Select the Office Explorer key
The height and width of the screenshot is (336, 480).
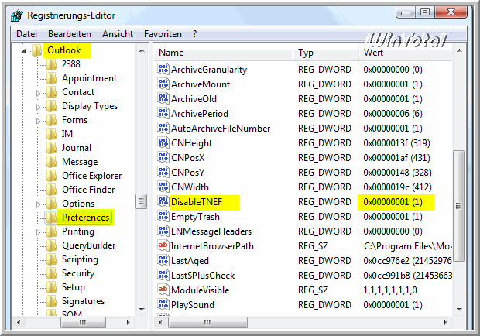coord(92,176)
